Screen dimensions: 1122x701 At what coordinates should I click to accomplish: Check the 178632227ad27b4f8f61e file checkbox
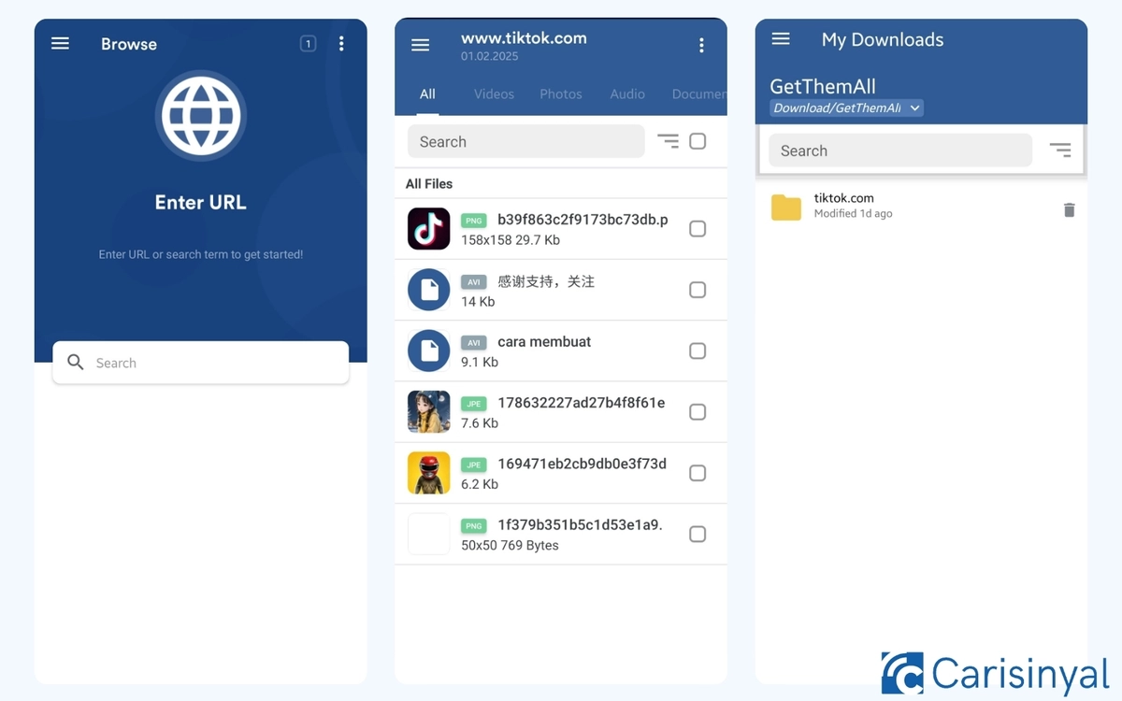698,412
